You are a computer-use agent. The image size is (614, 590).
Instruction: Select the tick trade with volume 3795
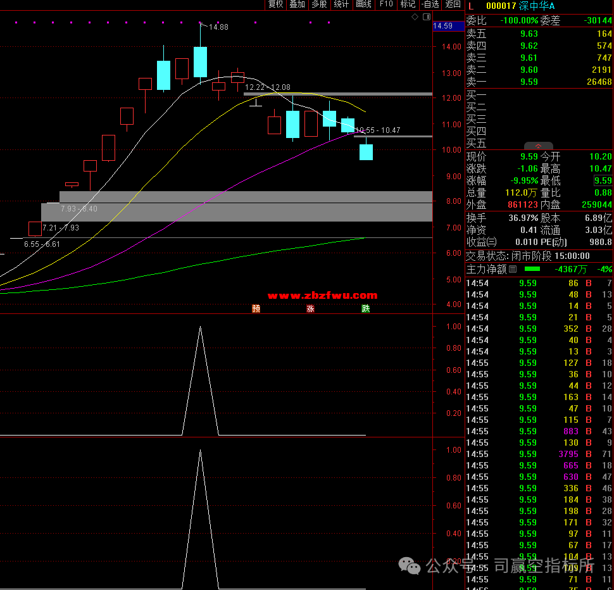point(539,454)
